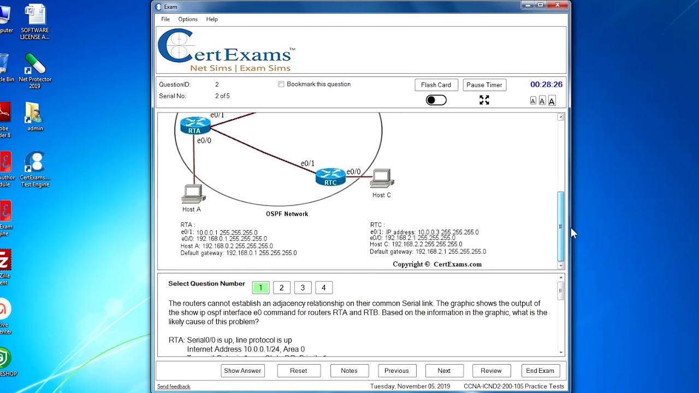Open Net Protector 2019 desktop icon
The width and height of the screenshot is (699, 393).
click(x=35, y=71)
